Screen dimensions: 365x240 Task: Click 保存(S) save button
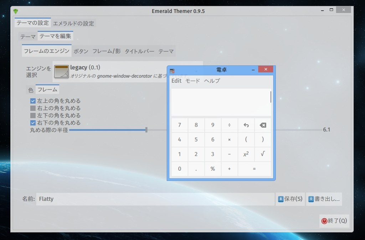pos(290,199)
